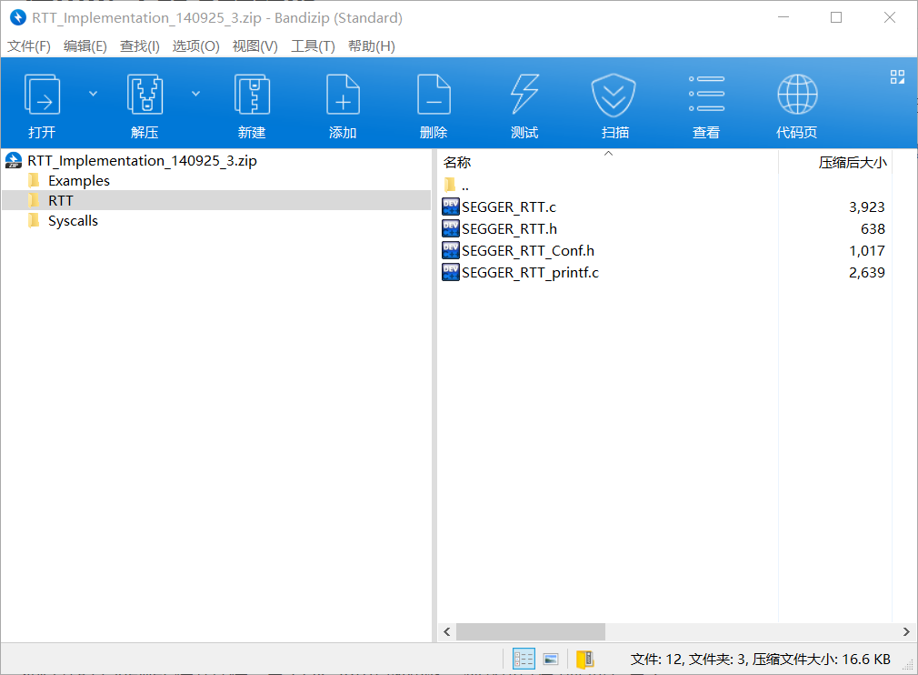Click the archive folder status bar icon
Image resolution: width=918 pixels, height=675 pixels.
tap(584, 660)
